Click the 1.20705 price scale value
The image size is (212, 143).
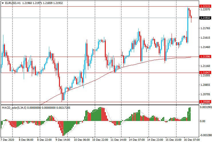click(205, 94)
